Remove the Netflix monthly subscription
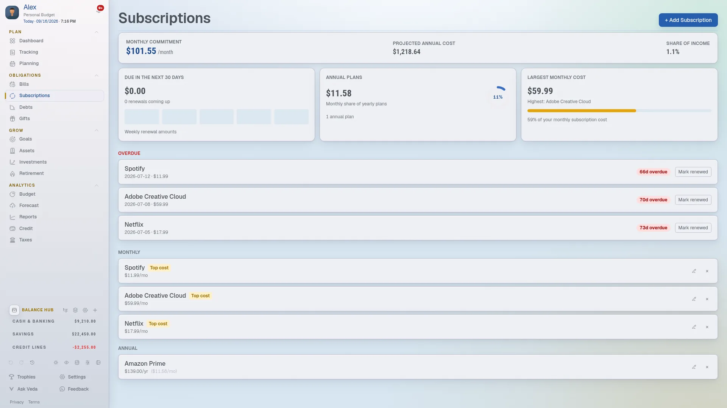Screen dimensions: 727x408 (x=707, y=327)
